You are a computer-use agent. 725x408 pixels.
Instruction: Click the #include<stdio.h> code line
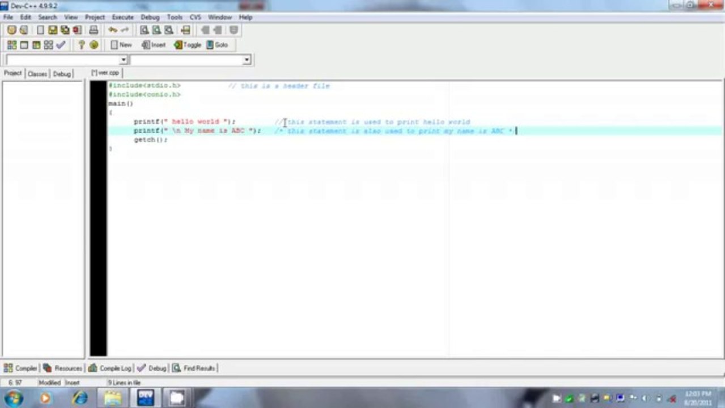tap(145, 86)
